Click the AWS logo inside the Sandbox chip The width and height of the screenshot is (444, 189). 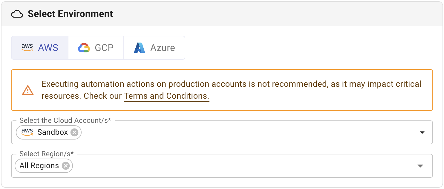click(x=27, y=132)
